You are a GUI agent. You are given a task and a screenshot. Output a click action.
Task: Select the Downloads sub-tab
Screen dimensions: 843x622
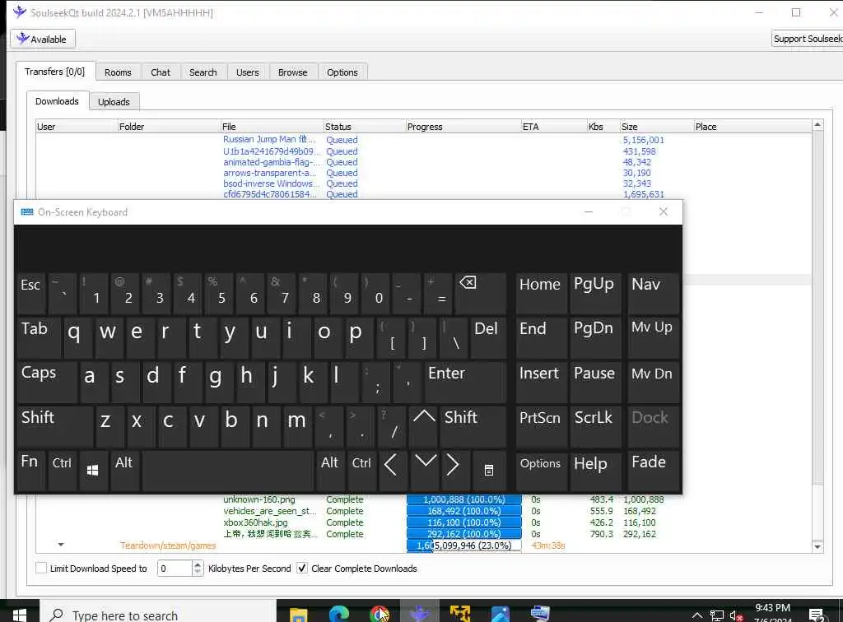coord(57,101)
